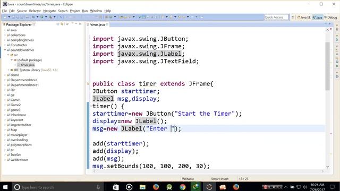
Task: Select the compbrightness project
Action: click(x=22, y=40)
